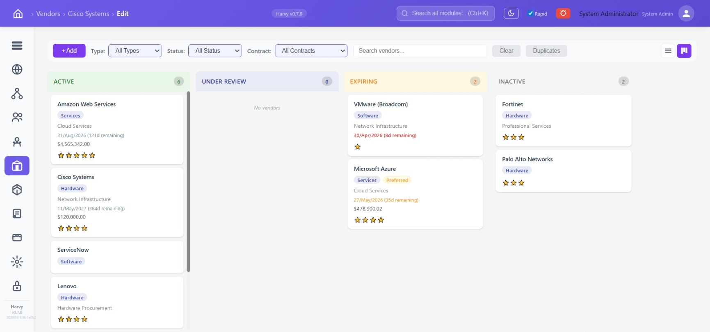
Task: Open the network nodes sidebar icon
Action: click(x=17, y=94)
